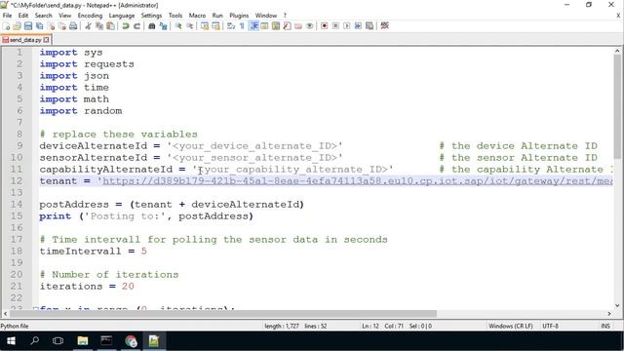Image resolution: width=624 pixels, height=351 pixels.
Task: Click the Close file toolbar icon
Action: point(51,26)
